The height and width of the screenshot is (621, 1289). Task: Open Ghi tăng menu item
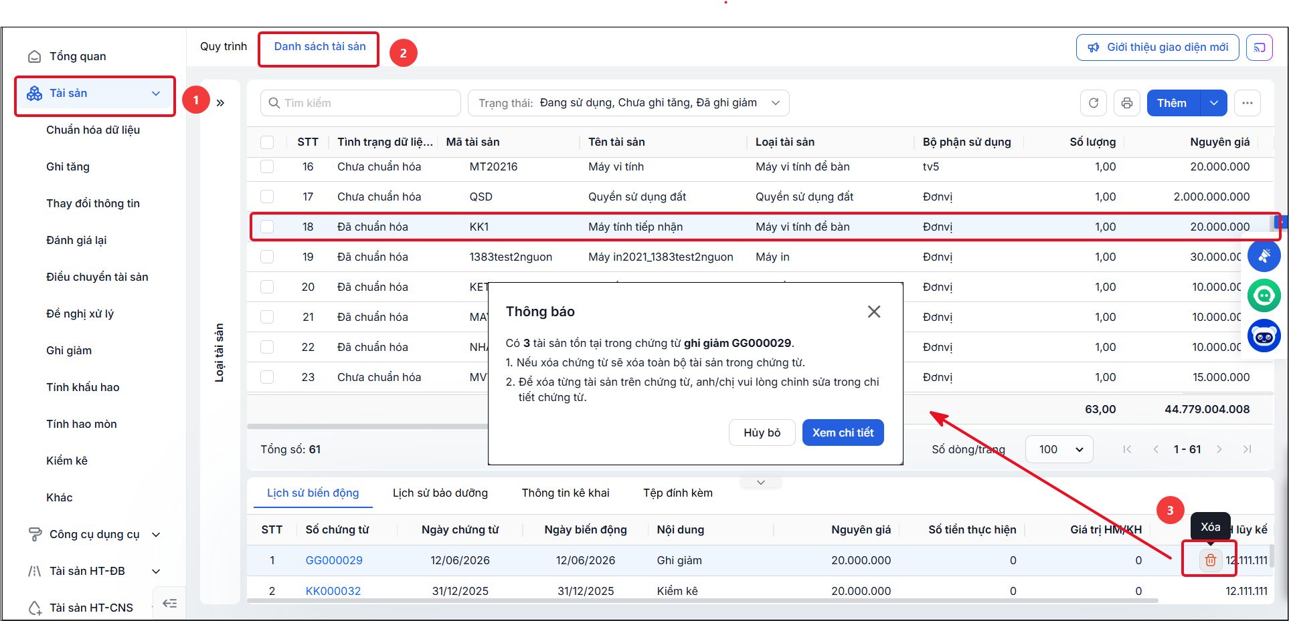coord(68,167)
